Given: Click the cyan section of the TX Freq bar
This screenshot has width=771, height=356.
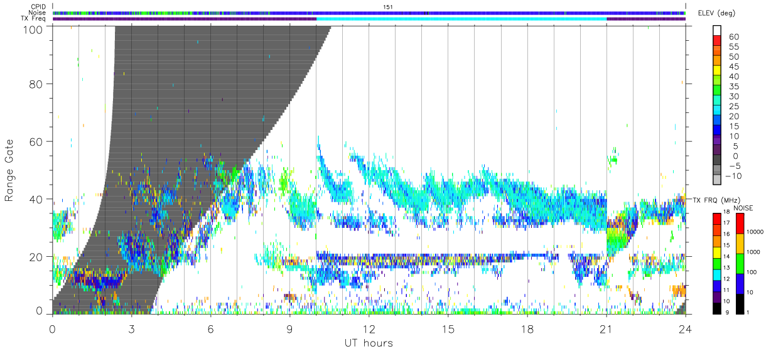Looking at the screenshot, I should [461, 19].
